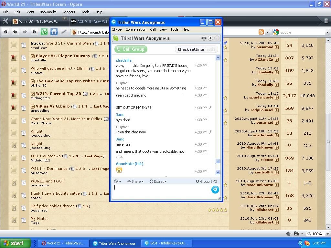Open 'My Hiatus' thread link

pyautogui.click(x=39, y=219)
